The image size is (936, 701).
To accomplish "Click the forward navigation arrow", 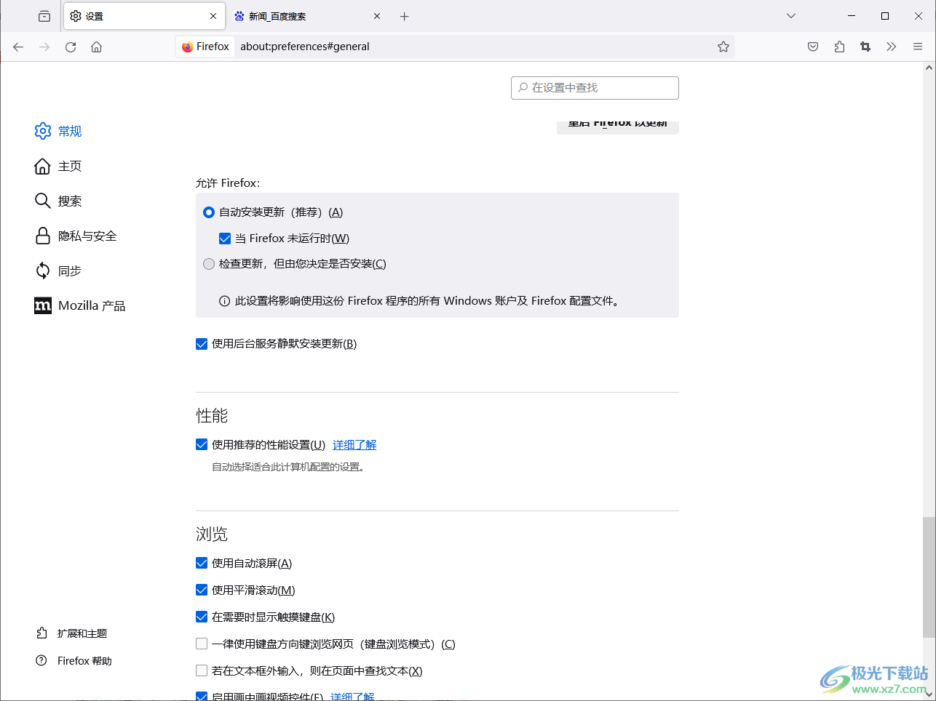I will (44, 47).
